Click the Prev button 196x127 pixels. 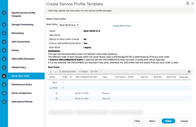137,121
